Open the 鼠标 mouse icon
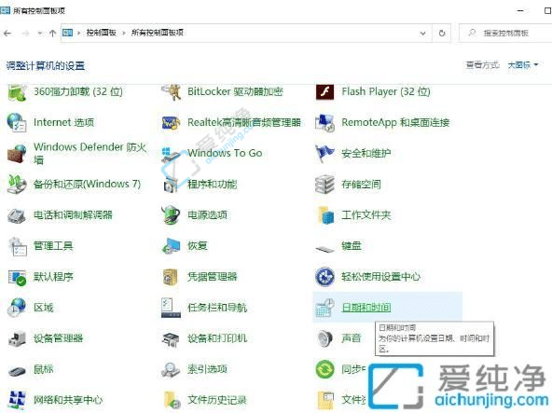This screenshot has height=413, width=552. click(x=17, y=370)
